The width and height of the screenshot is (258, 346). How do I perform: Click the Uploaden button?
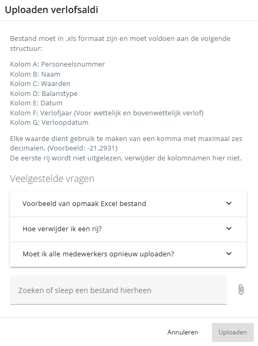pyautogui.click(x=233, y=332)
